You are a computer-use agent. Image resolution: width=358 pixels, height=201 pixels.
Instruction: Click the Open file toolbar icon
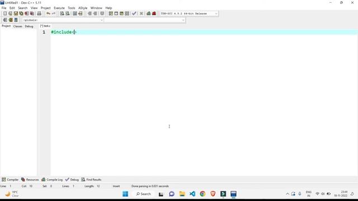[10, 13]
